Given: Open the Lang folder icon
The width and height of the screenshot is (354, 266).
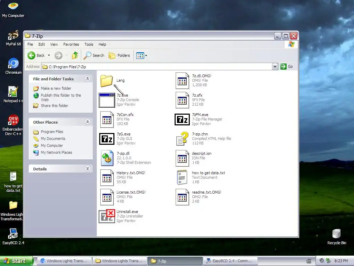Looking at the screenshot, I should coord(106,81).
